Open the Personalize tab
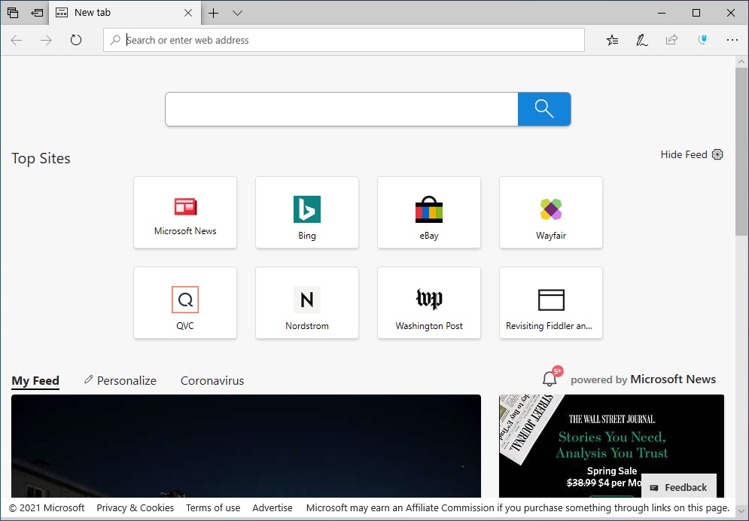Viewport: 749px width, 521px height. (x=120, y=381)
